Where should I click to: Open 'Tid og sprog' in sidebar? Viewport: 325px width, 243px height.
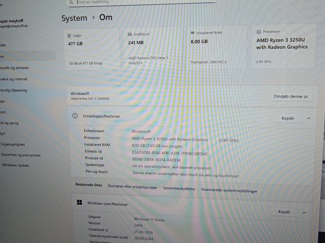pos(9,123)
